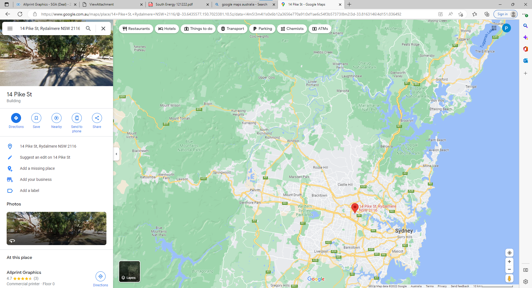Click the address bar URL
The width and height of the screenshot is (532, 288).
tap(221, 14)
